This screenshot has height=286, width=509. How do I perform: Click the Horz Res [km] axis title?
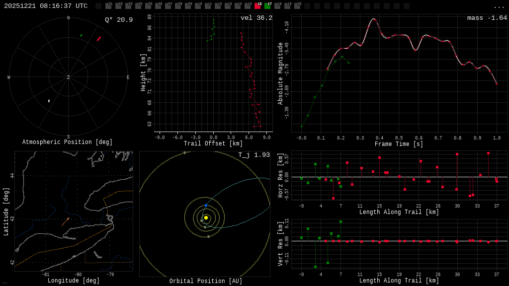point(280,175)
